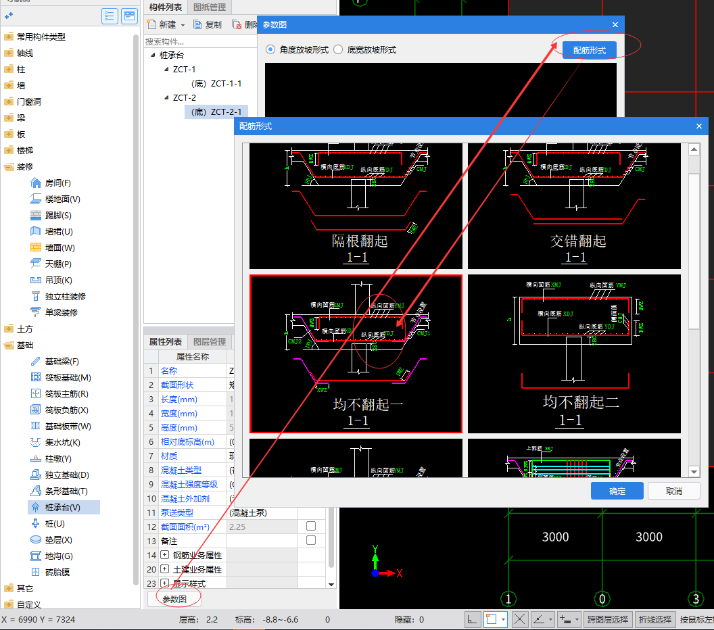Select the 楼地面(V) floor icon
Screen dimensions: 714x630
(x=36, y=199)
